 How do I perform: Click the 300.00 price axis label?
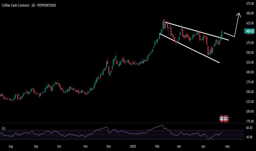tap(250, 72)
